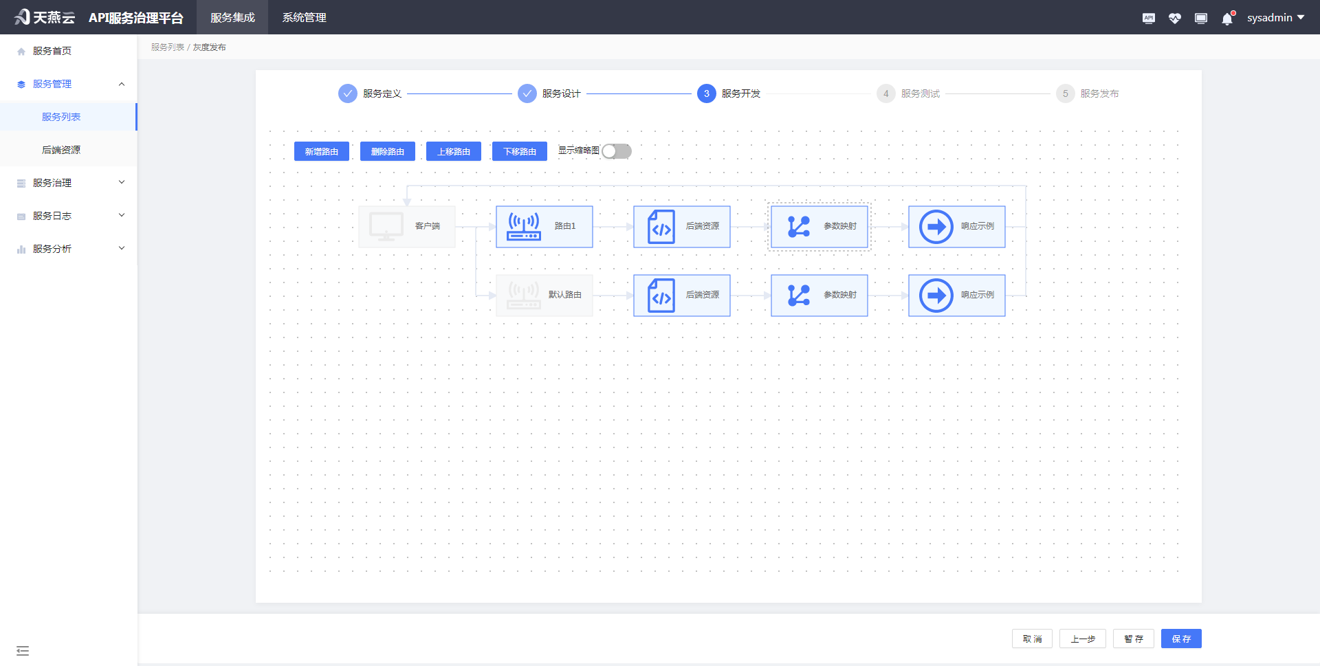The image size is (1320, 666).
Task: Click the 路由1 router node
Action: pyautogui.click(x=544, y=226)
